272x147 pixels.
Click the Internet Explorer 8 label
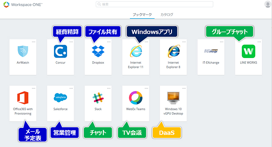pyautogui.click(x=173, y=65)
